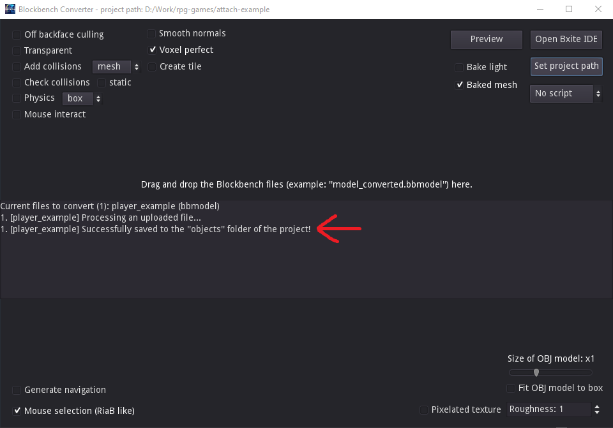Click the drag and drop Blockbench files area
Image resolution: width=613 pixels, height=428 pixels.
[x=306, y=184]
